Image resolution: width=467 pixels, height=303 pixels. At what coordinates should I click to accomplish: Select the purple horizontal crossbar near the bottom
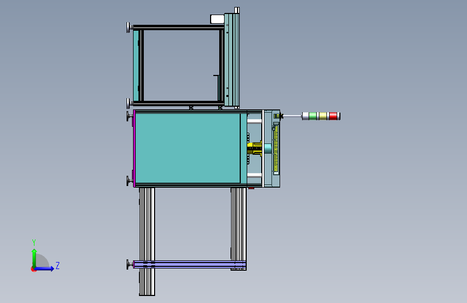tap(190, 264)
